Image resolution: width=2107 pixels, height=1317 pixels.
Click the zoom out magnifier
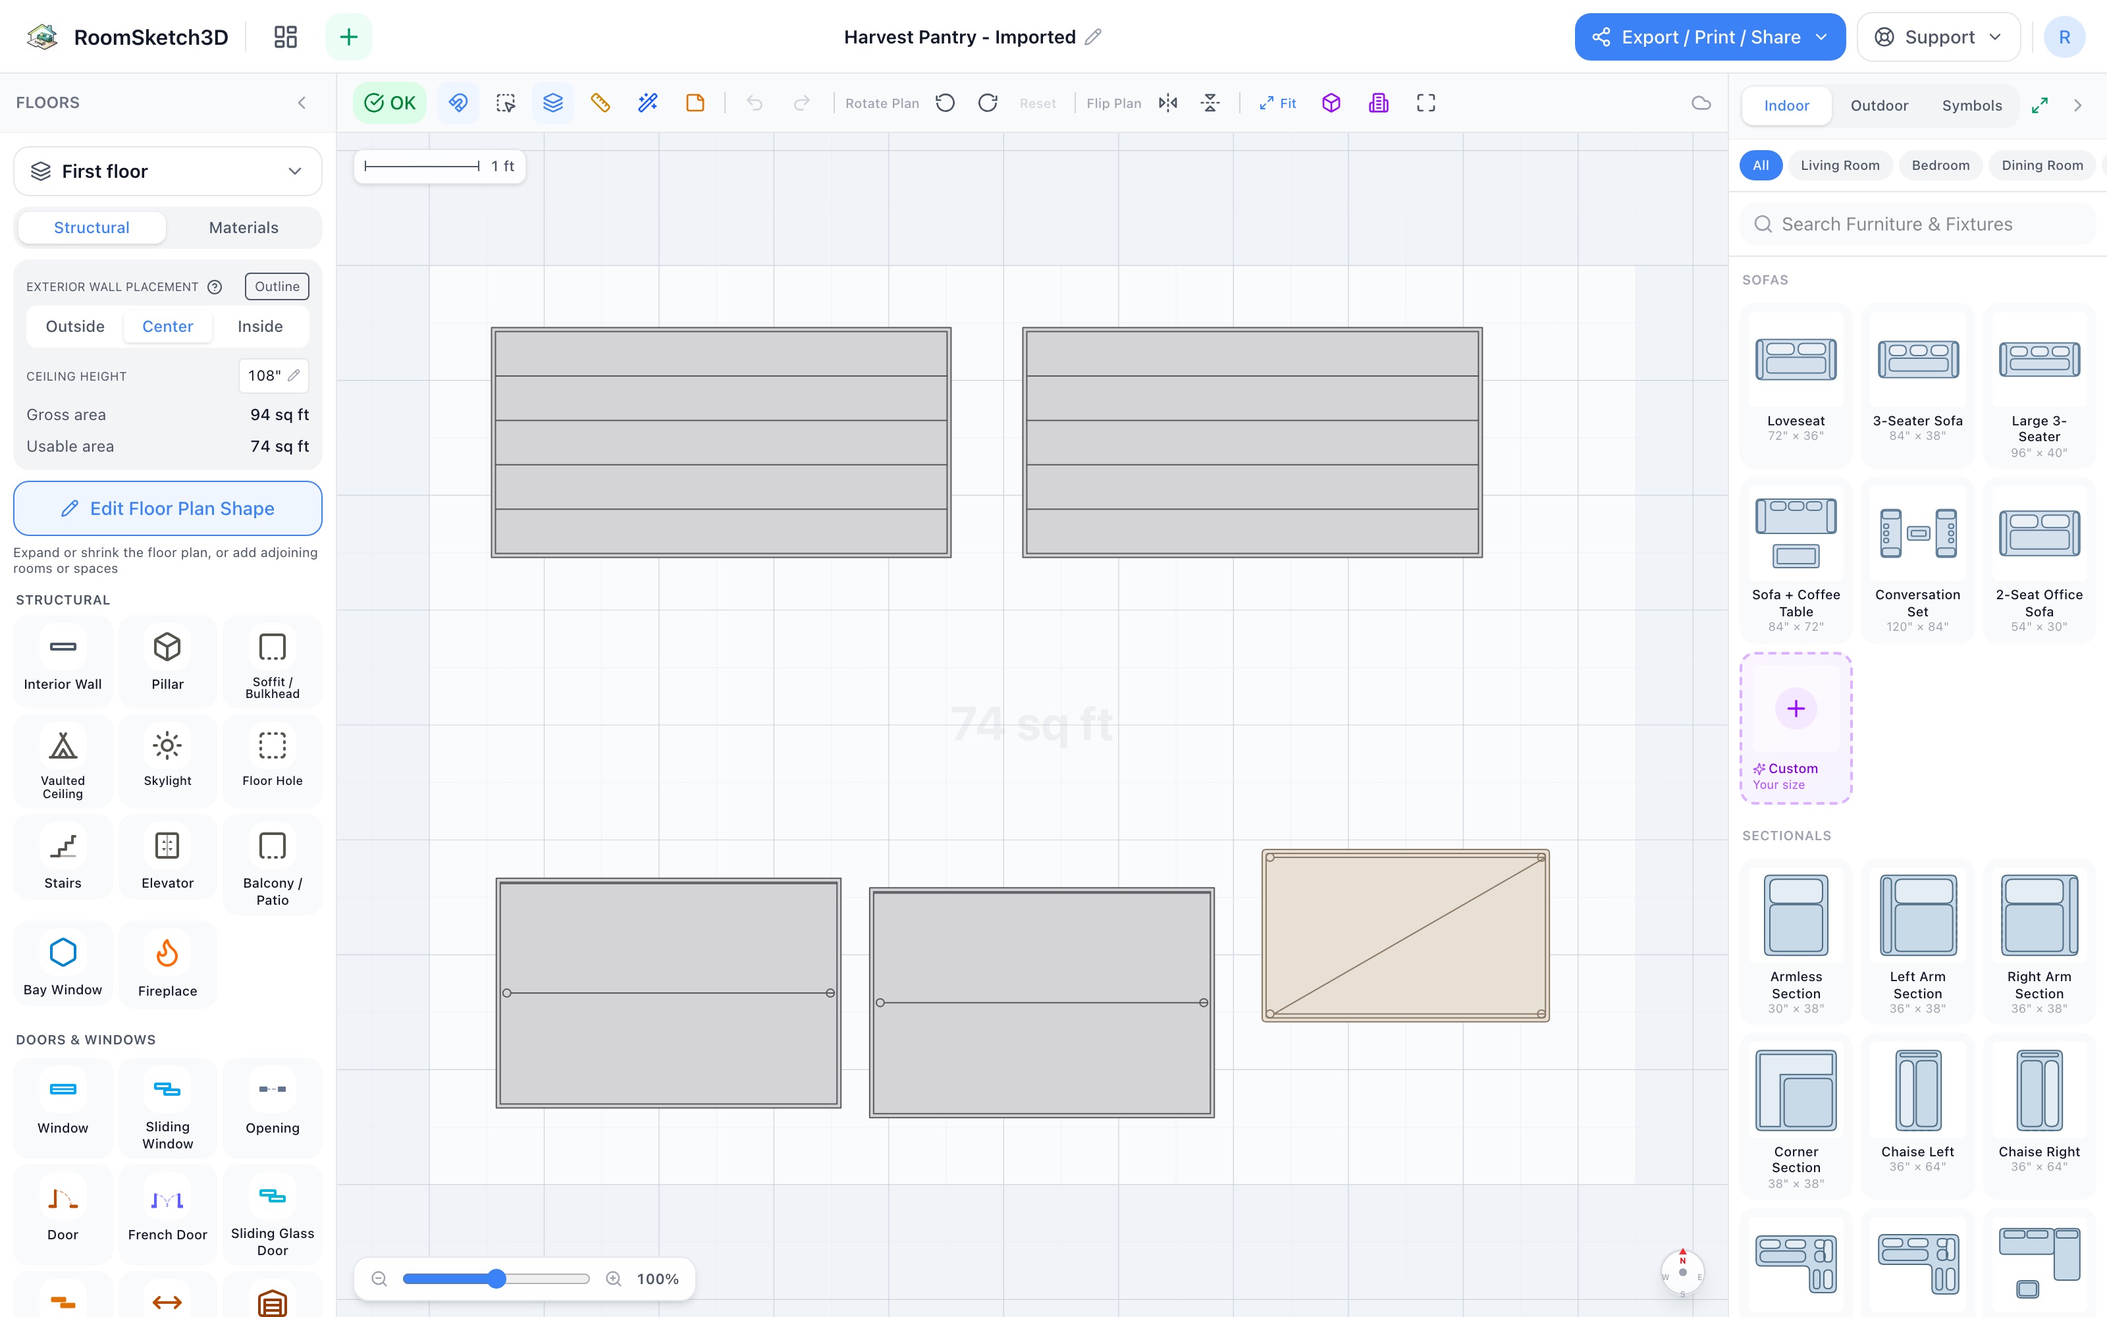click(x=379, y=1279)
